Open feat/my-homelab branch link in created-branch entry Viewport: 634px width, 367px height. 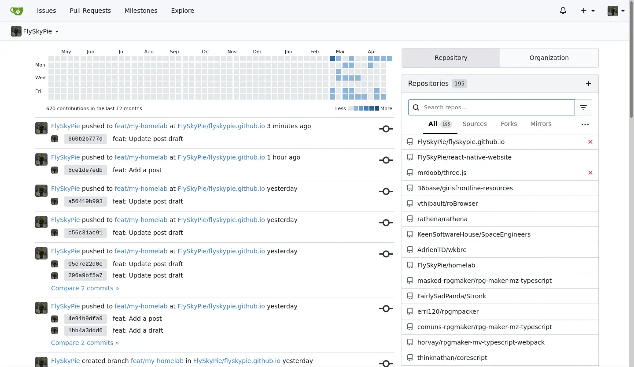click(x=157, y=361)
